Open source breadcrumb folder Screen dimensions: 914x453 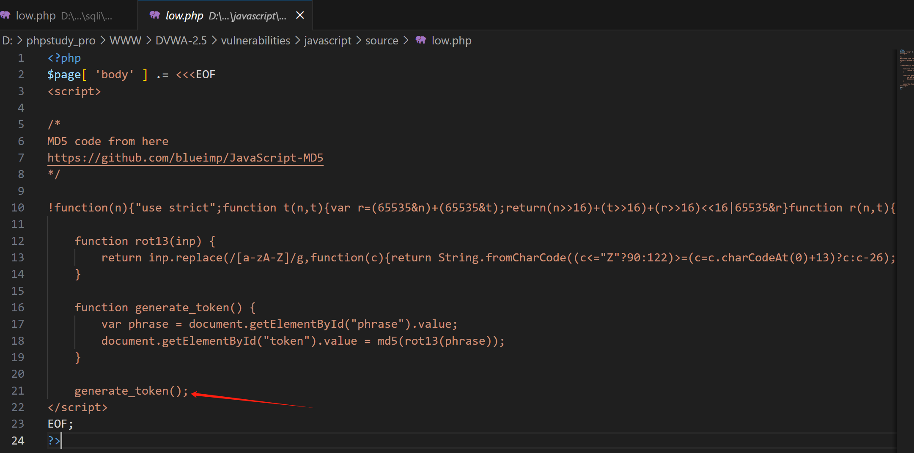382,41
